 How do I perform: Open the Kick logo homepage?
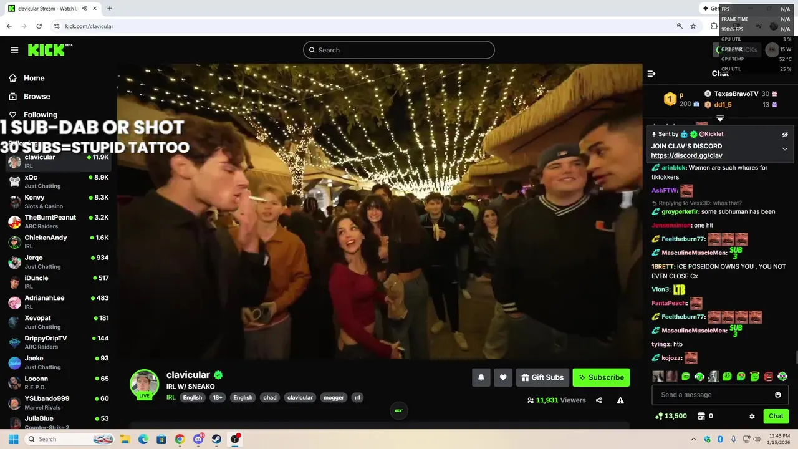pyautogui.click(x=50, y=50)
